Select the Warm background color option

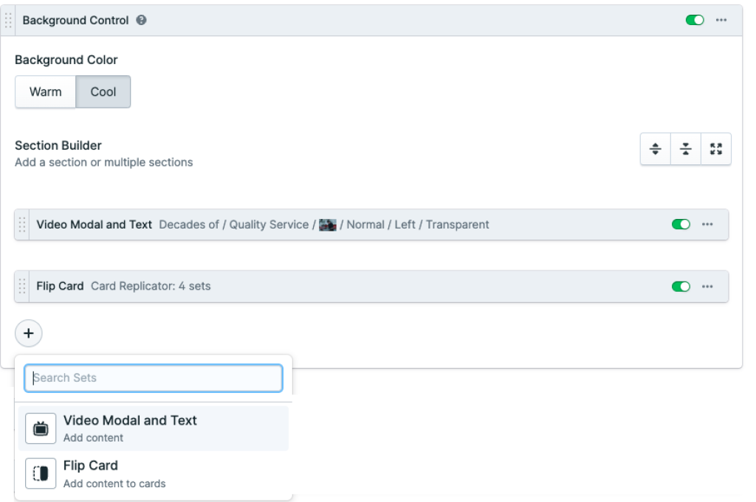[45, 91]
